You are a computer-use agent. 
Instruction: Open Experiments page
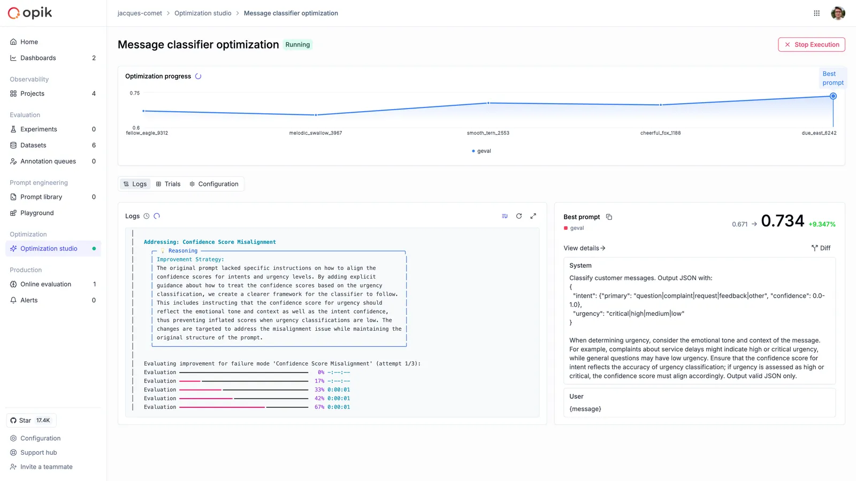[53, 129]
